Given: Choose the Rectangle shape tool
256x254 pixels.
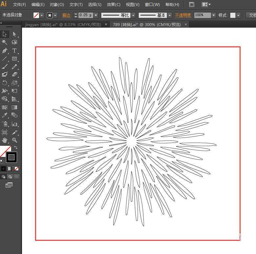Looking at the screenshot, I should click(14, 59).
